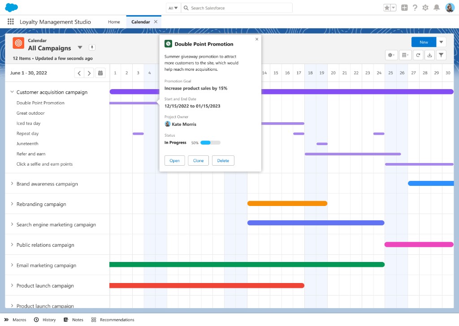459x326 pixels.
Task: Expand Search engine marketing campaign
Action: (x=12, y=224)
